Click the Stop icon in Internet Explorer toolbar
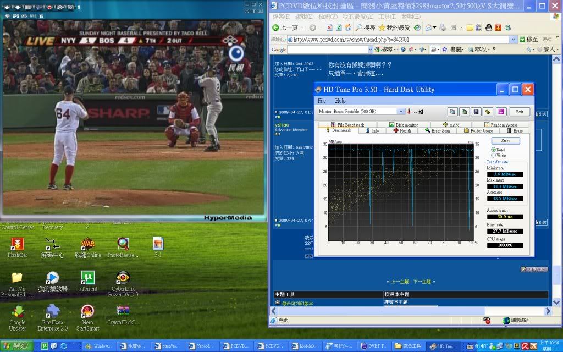The width and height of the screenshot is (563, 352). tap(329, 28)
